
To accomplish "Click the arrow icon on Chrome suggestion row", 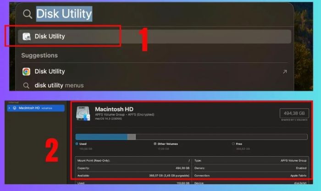I will pos(285,71).
